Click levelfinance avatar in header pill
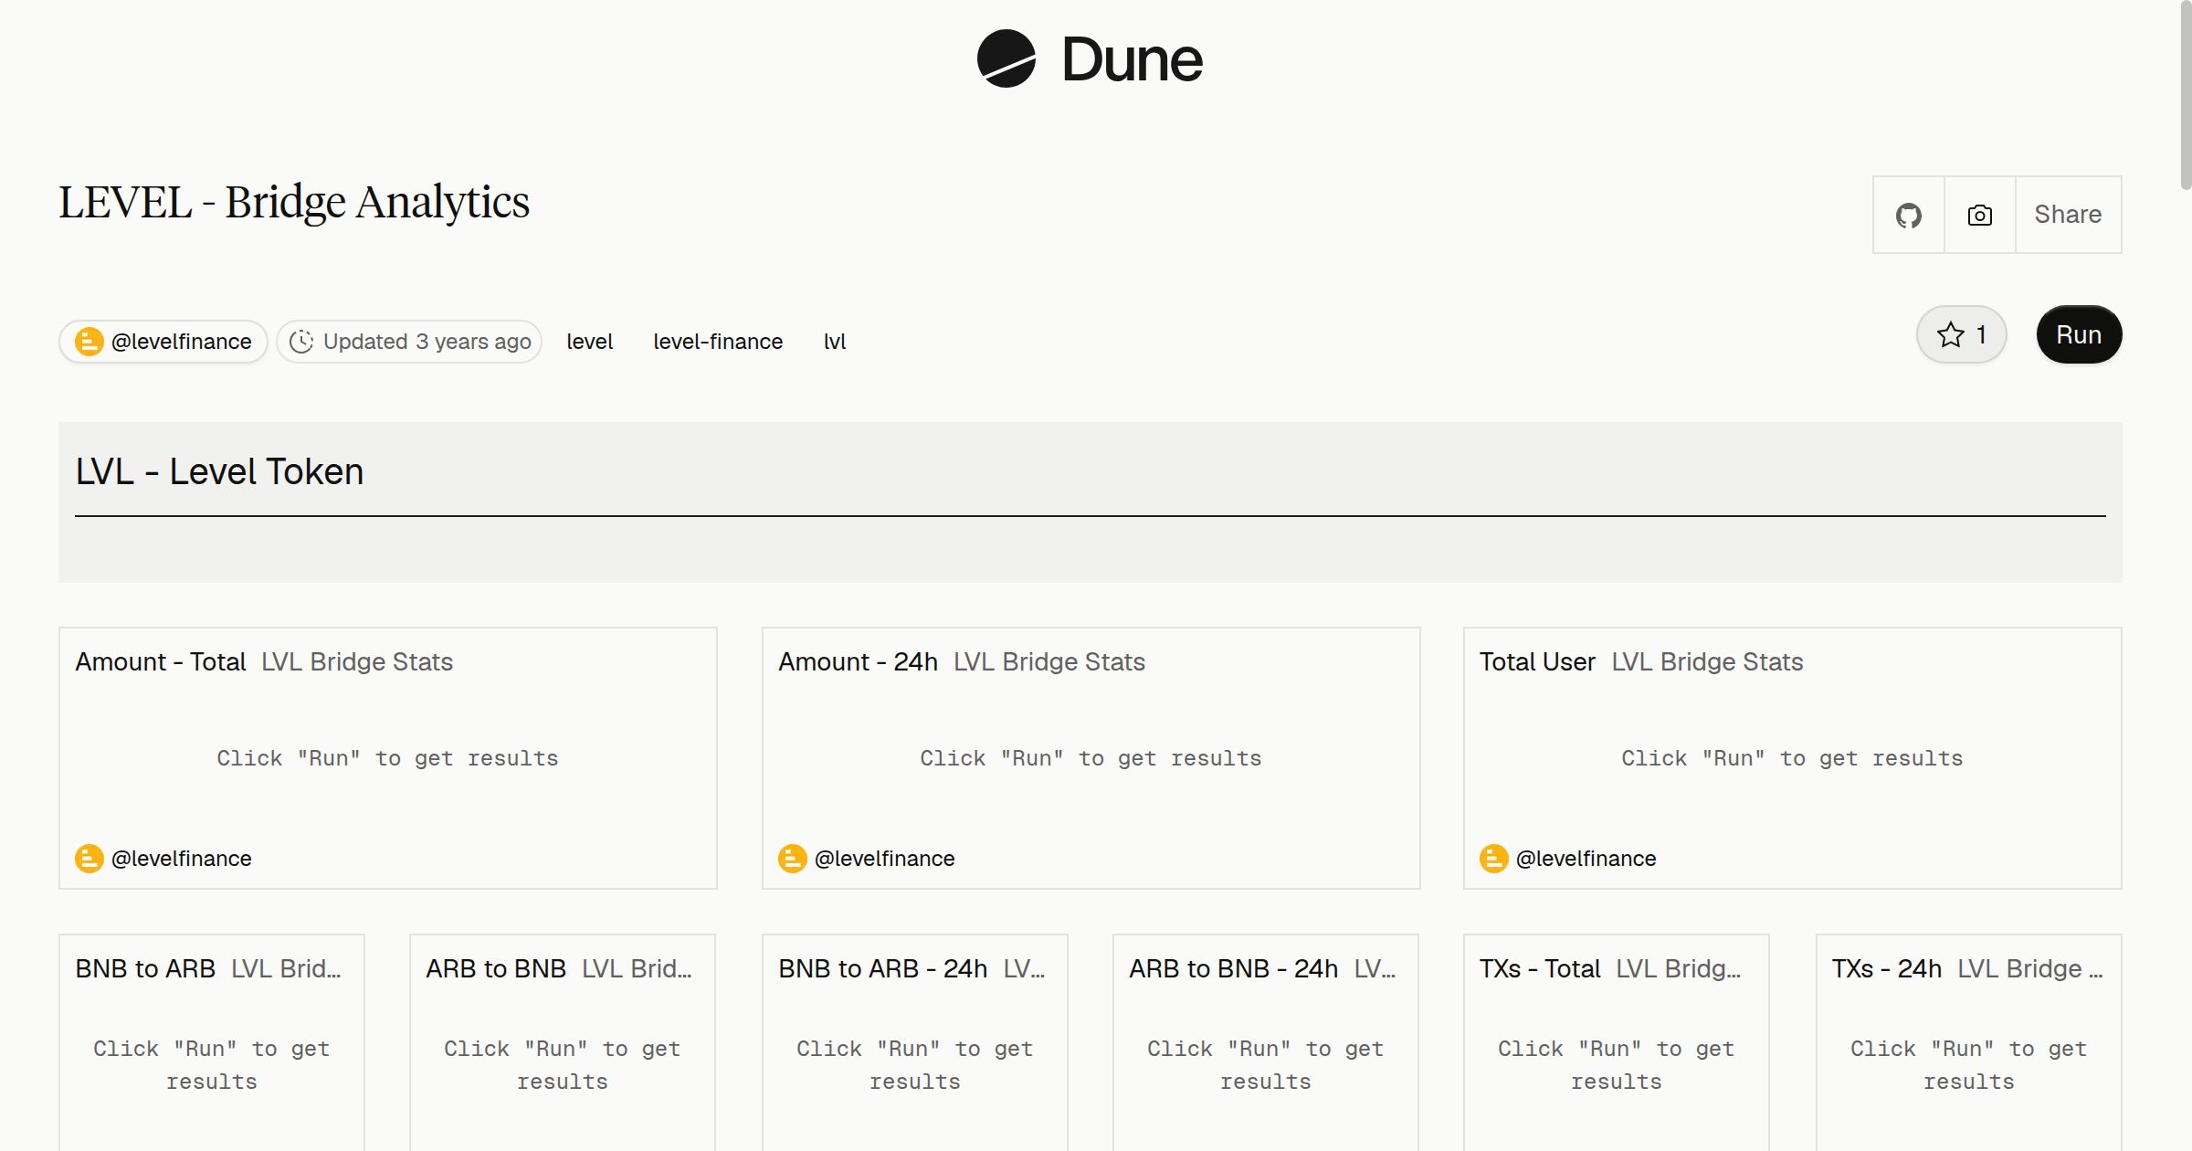 pos(89,342)
